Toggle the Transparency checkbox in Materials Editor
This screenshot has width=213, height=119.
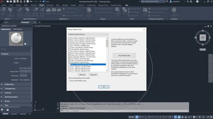pyautogui.click(x=4, y=89)
